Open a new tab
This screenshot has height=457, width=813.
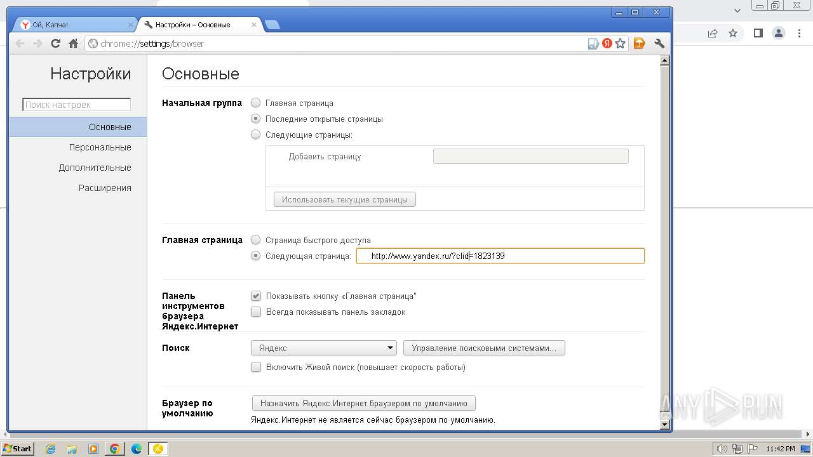272,25
